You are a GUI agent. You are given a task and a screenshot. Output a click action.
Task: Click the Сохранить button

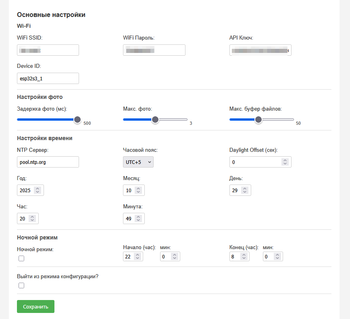click(35, 306)
